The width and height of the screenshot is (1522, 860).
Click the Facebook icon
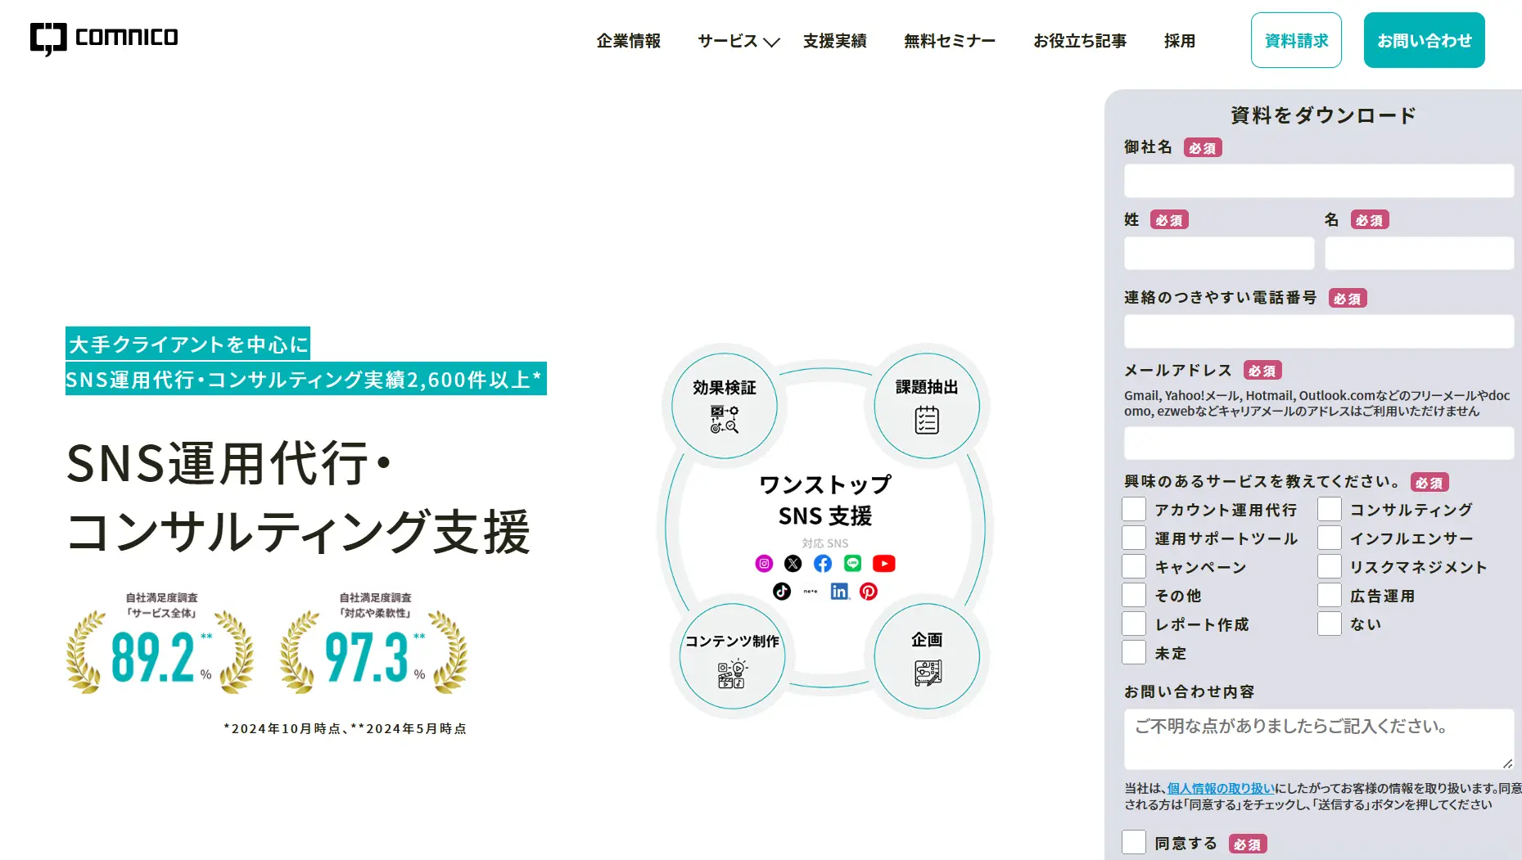[x=823, y=563]
